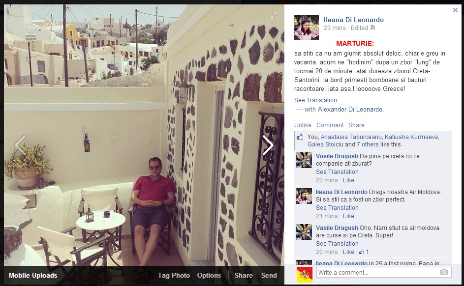Like Ileana's Air Moldova reply
Viewport: 464px width, 286px height.
click(x=348, y=216)
